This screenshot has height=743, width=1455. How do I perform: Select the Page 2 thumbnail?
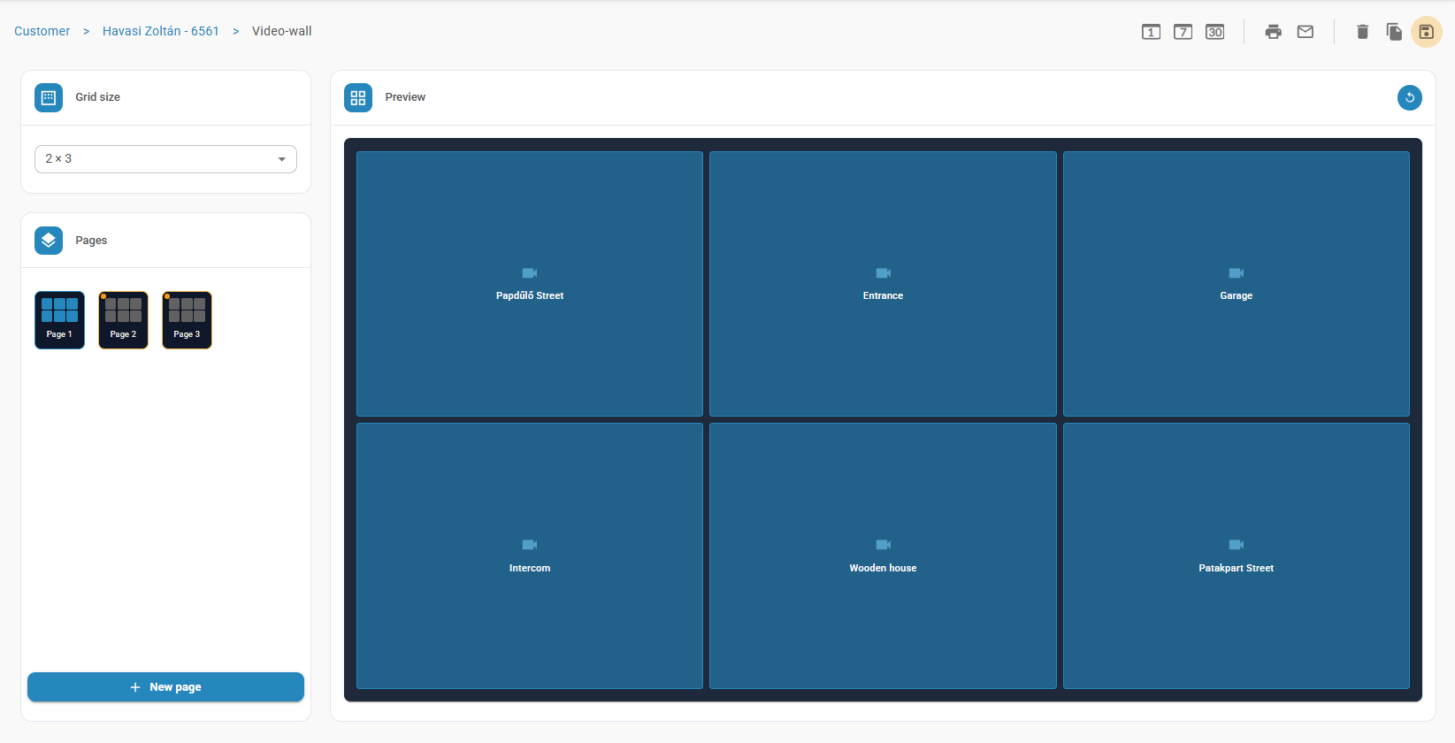click(x=123, y=320)
